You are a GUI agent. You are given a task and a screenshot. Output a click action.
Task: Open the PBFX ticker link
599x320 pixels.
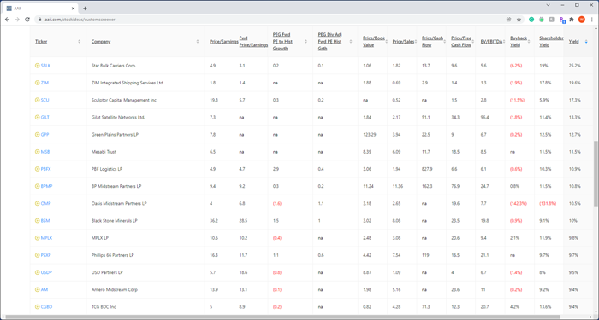point(46,169)
